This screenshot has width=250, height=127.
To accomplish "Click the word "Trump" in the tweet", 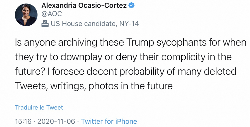I will [x=140, y=43].
